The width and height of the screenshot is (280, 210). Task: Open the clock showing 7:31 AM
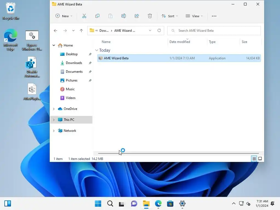point(262,203)
